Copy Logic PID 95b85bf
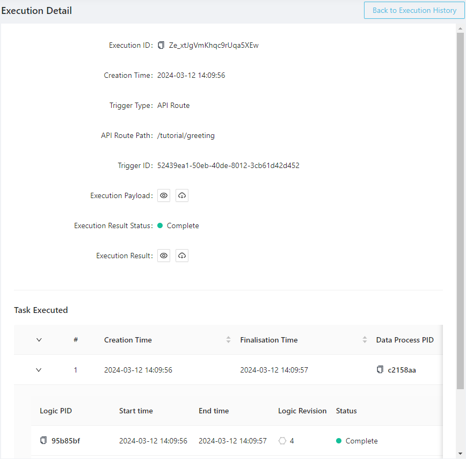 coord(43,441)
